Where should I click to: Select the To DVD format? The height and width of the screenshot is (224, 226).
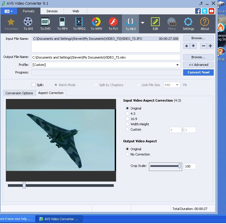(x=45, y=24)
